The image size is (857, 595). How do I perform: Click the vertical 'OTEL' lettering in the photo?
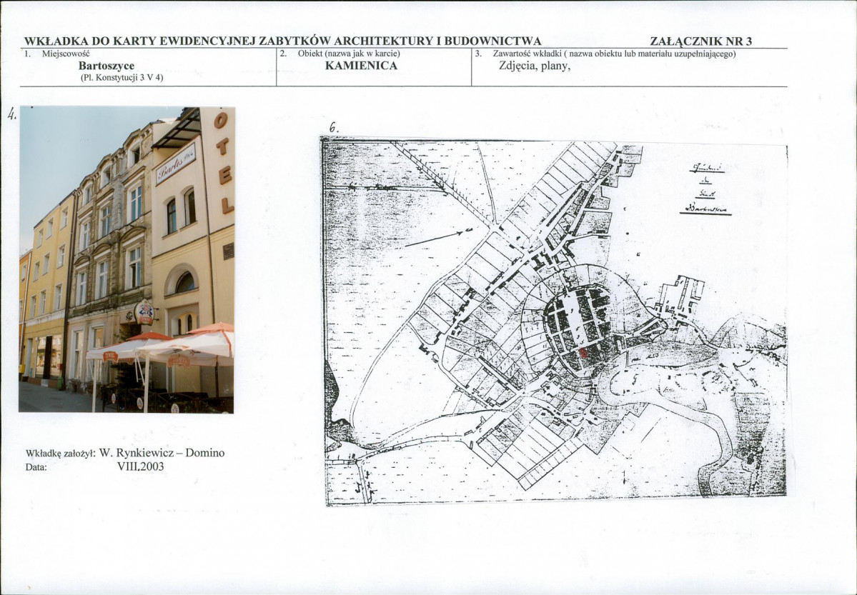[x=224, y=163]
